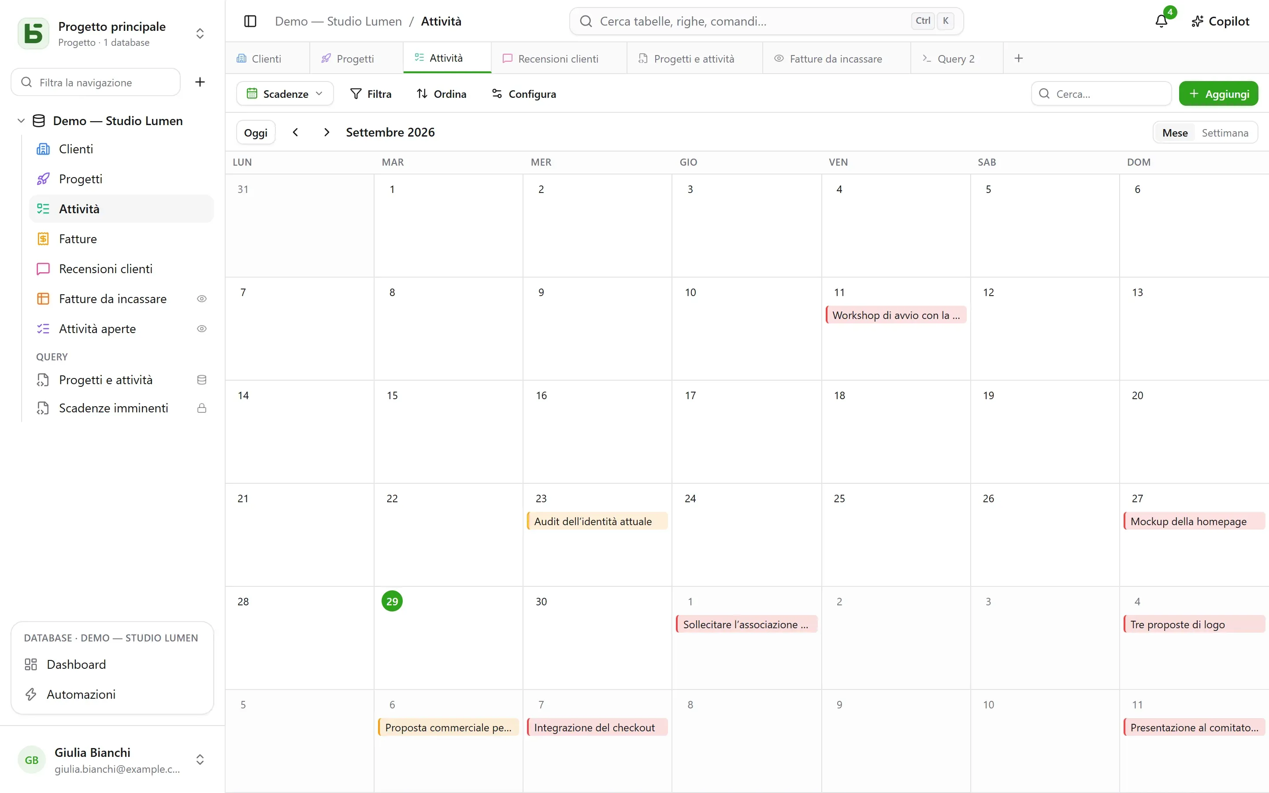This screenshot has height=793, width=1269.
Task: Open the notifications bell
Action: click(1161, 22)
